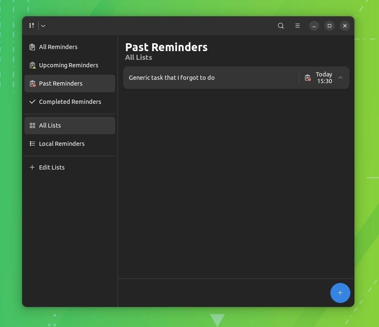The height and width of the screenshot is (327, 379).
Task: Click Edit Lists in the sidebar
Action: click(52, 167)
